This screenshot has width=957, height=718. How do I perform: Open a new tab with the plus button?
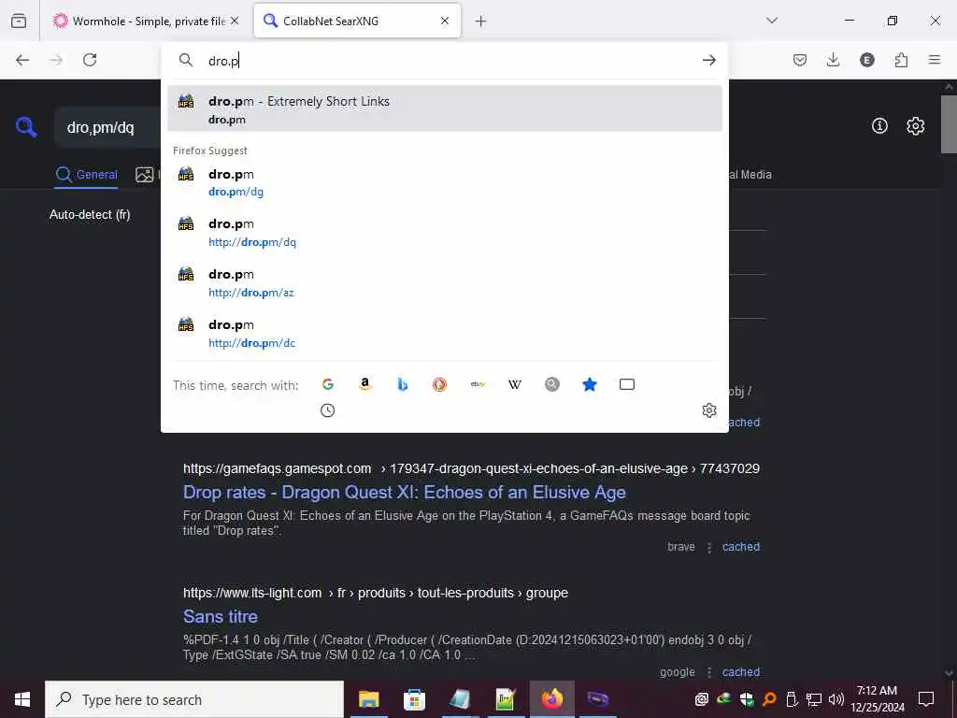pos(481,22)
